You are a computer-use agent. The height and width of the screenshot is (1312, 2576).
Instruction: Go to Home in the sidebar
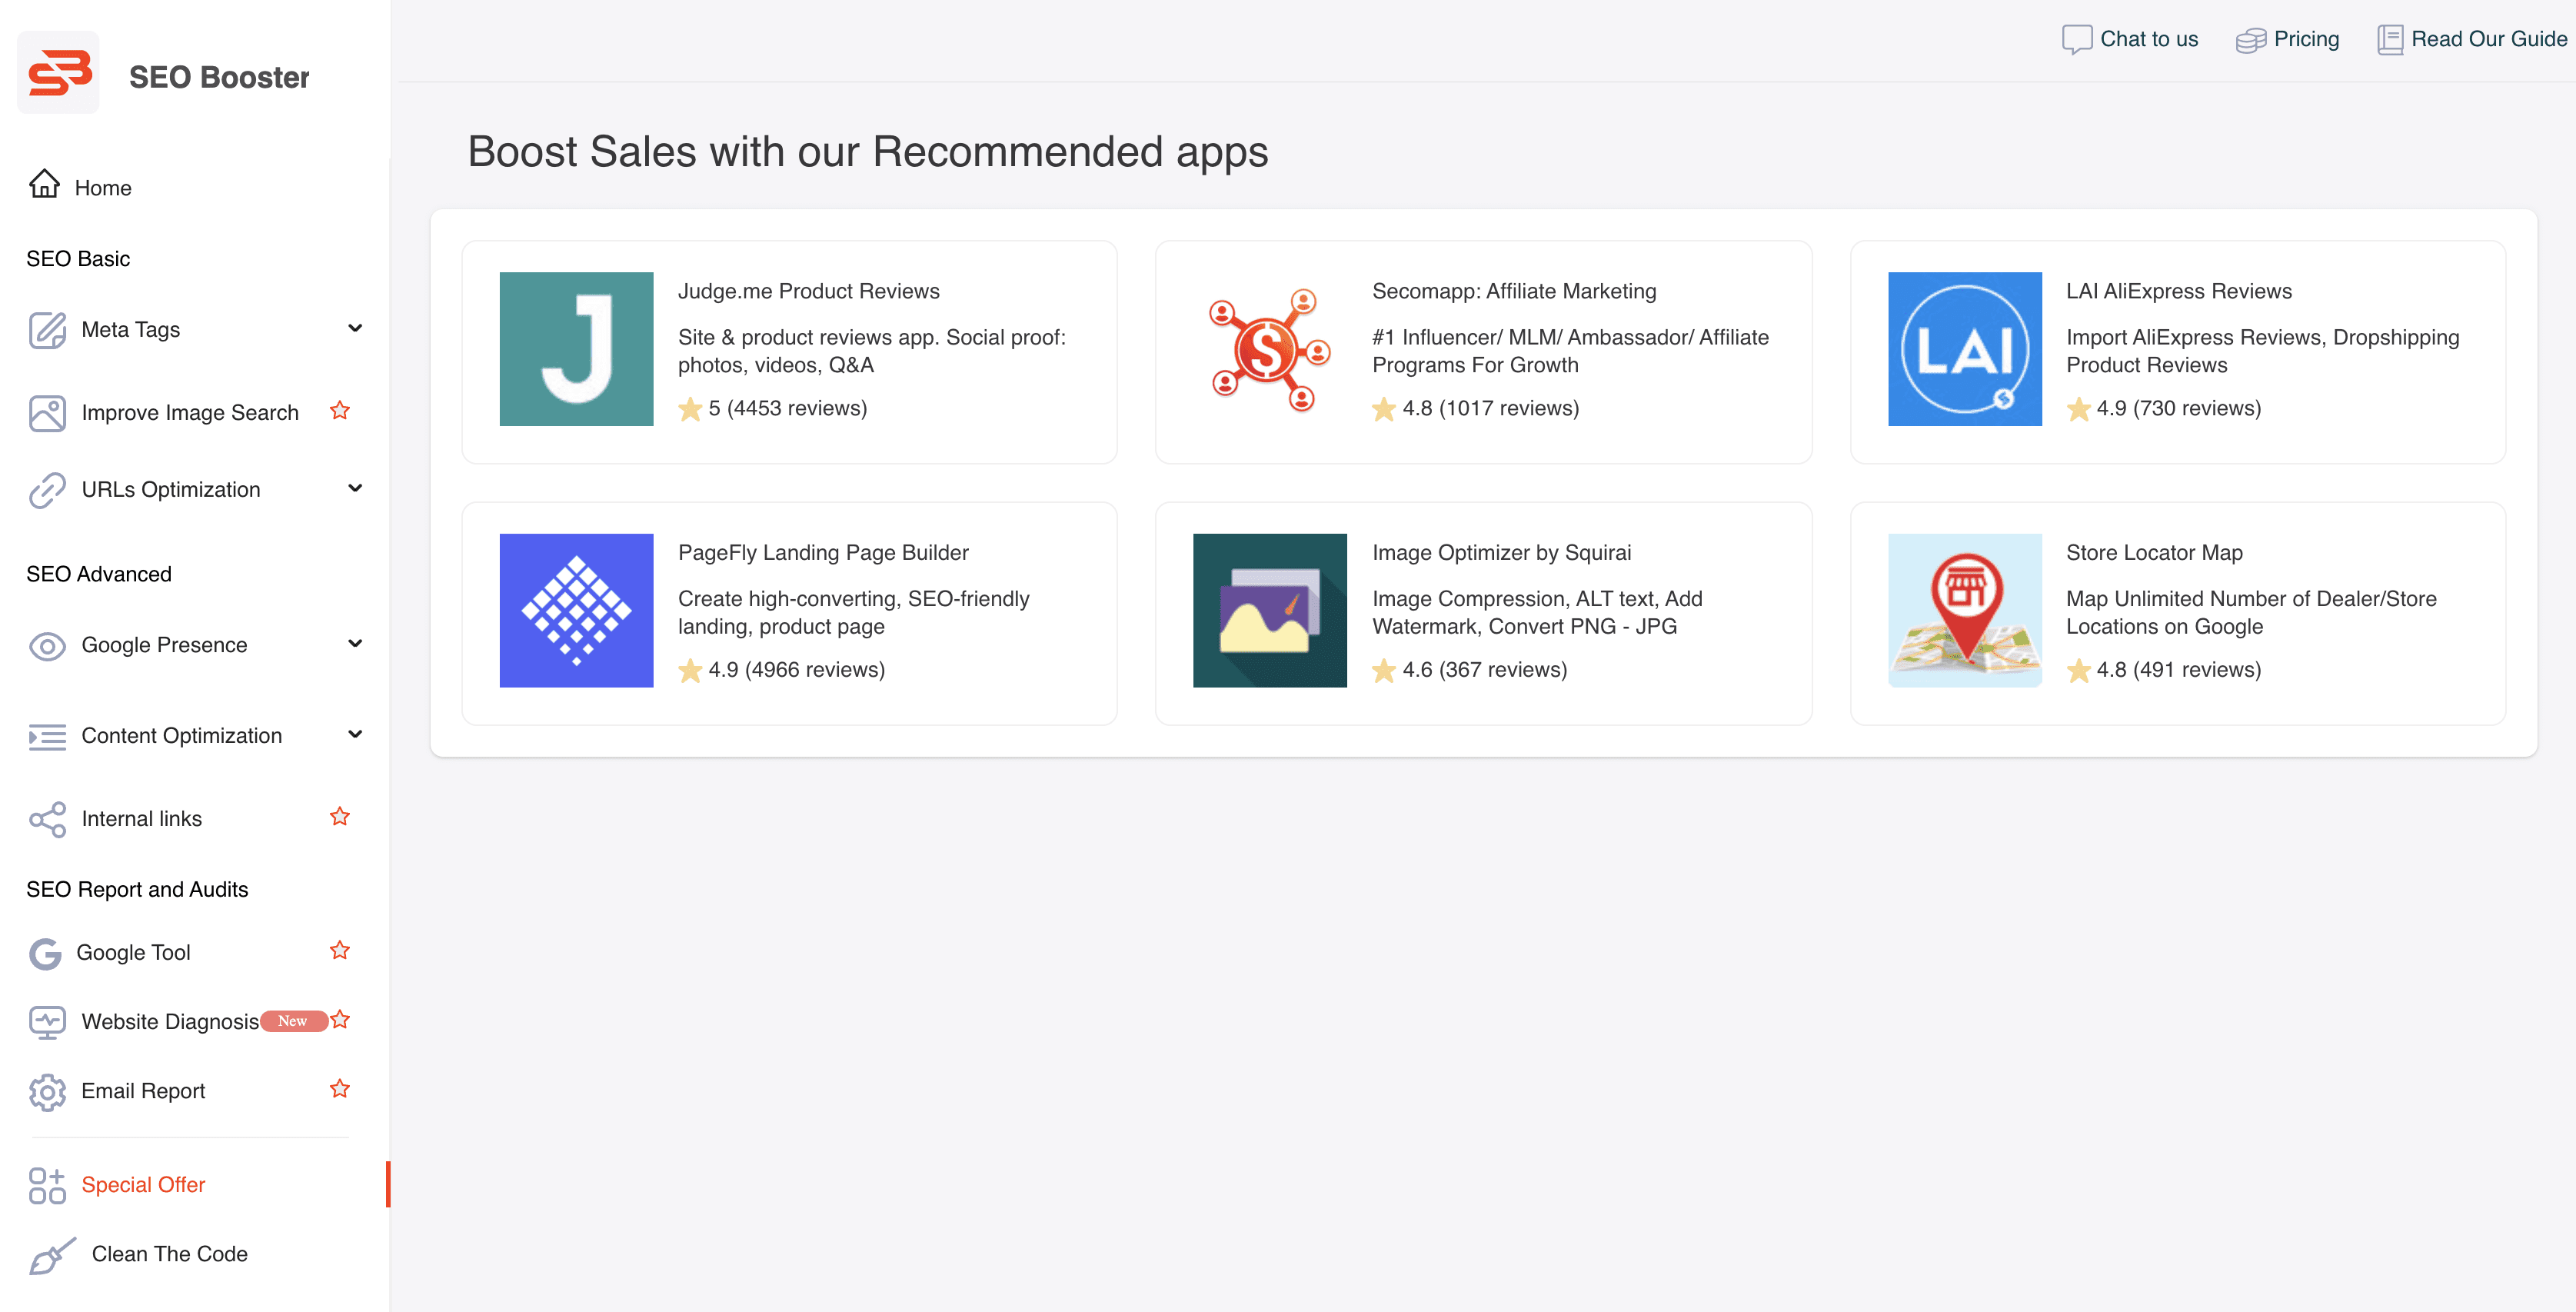102,188
